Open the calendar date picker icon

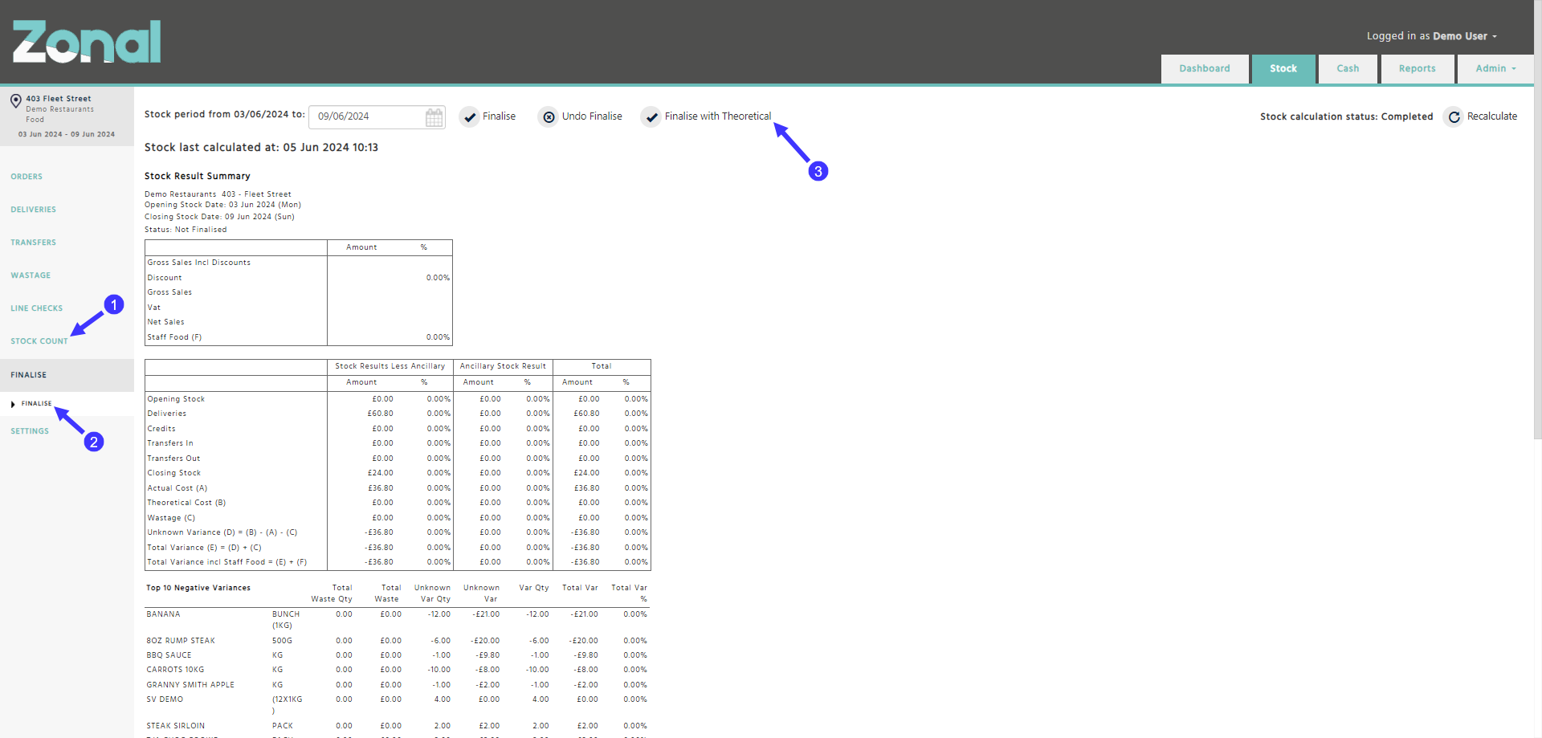point(434,117)
